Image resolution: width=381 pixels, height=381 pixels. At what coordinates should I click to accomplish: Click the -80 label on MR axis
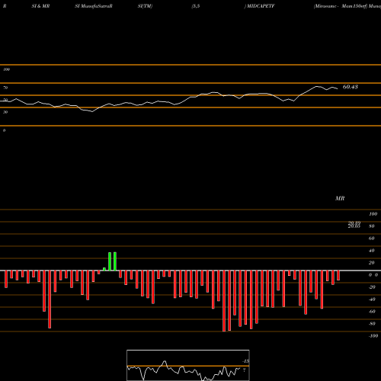[372, 324]
